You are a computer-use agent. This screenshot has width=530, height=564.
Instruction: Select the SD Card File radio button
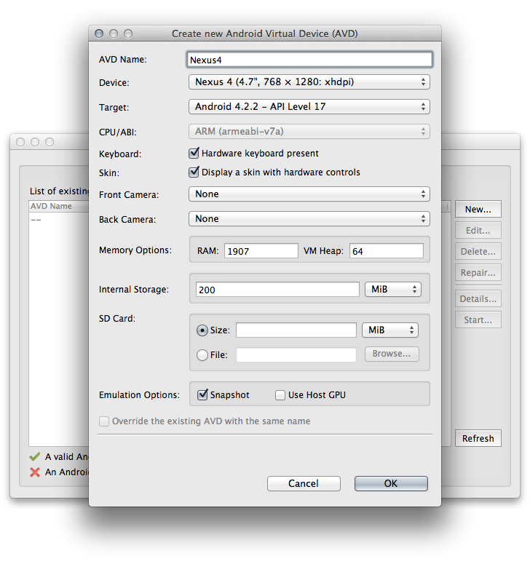[x=202, y=355]
